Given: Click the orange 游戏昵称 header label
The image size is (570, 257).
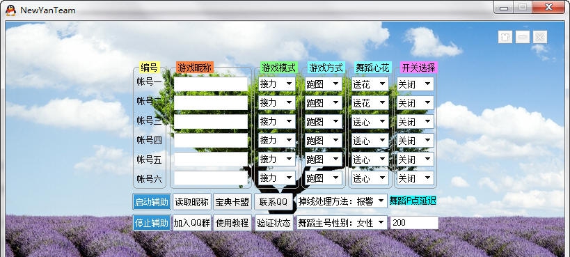Looking at the screenshot, I should pyautogui.click(x=194, y=68).
